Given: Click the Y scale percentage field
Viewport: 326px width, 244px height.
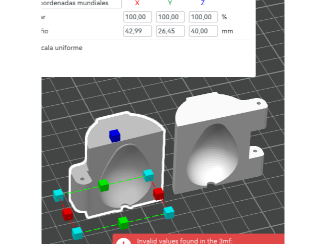Looking at the screenshot, I should (170, 17).
